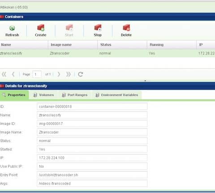
Task: Click the Name field ztransclassify
Action: (92, 115)
